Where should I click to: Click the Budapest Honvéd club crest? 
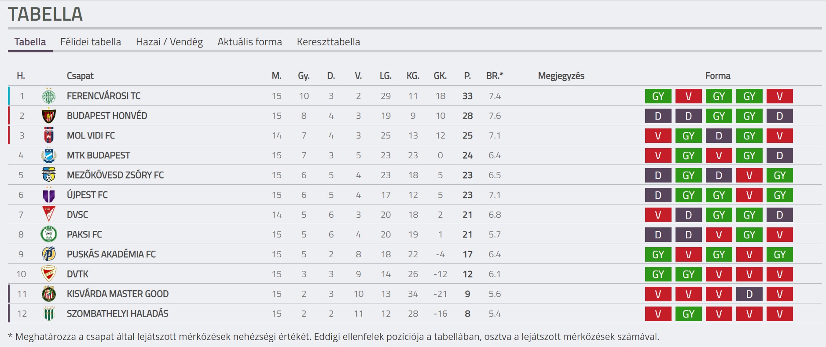pos(49,116)
